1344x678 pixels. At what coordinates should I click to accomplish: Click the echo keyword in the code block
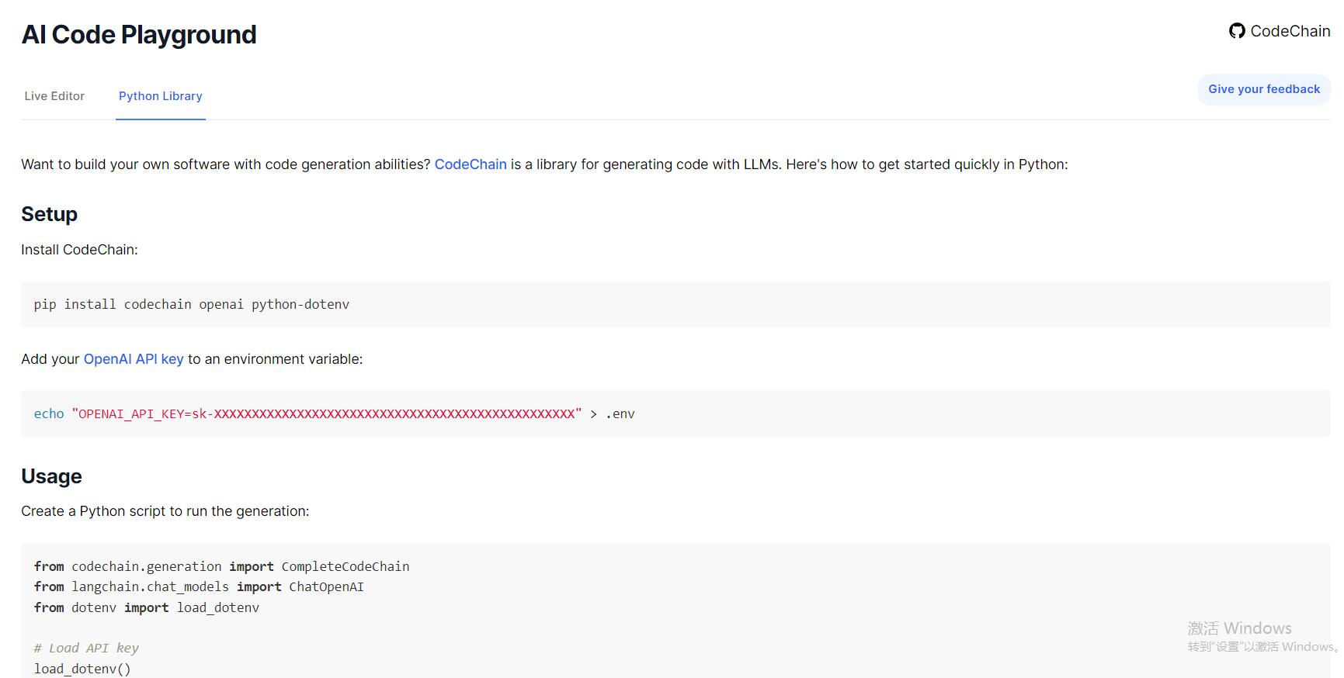(x=49, y=414)
